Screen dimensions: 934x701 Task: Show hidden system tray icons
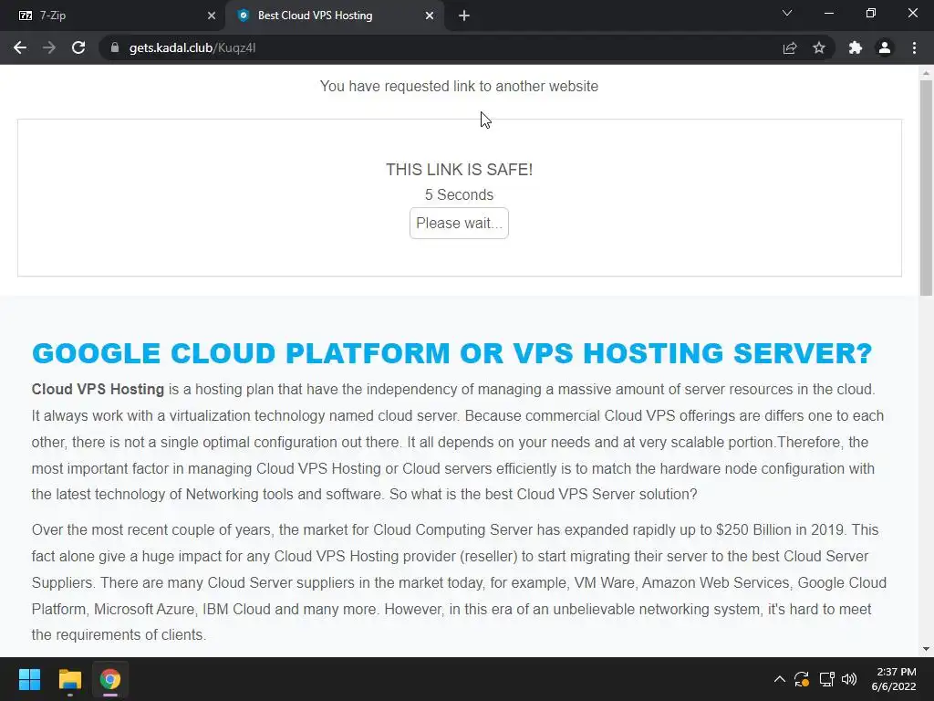coord(779,679)
